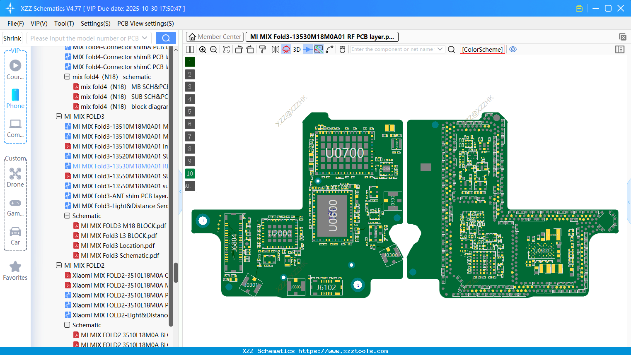Open the paint brush color tool
Viewport: 631px width, 355px height.
pos(262,49)
